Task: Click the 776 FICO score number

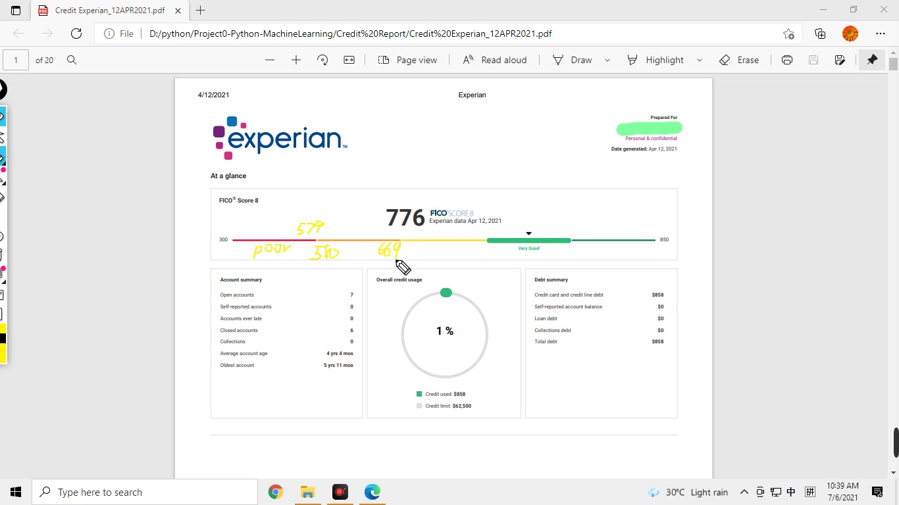Action: pos(405,218)
